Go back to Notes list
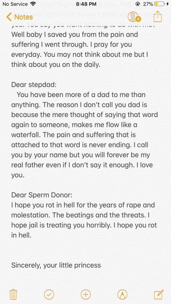The image size is (171, 304). coord(19,17)
